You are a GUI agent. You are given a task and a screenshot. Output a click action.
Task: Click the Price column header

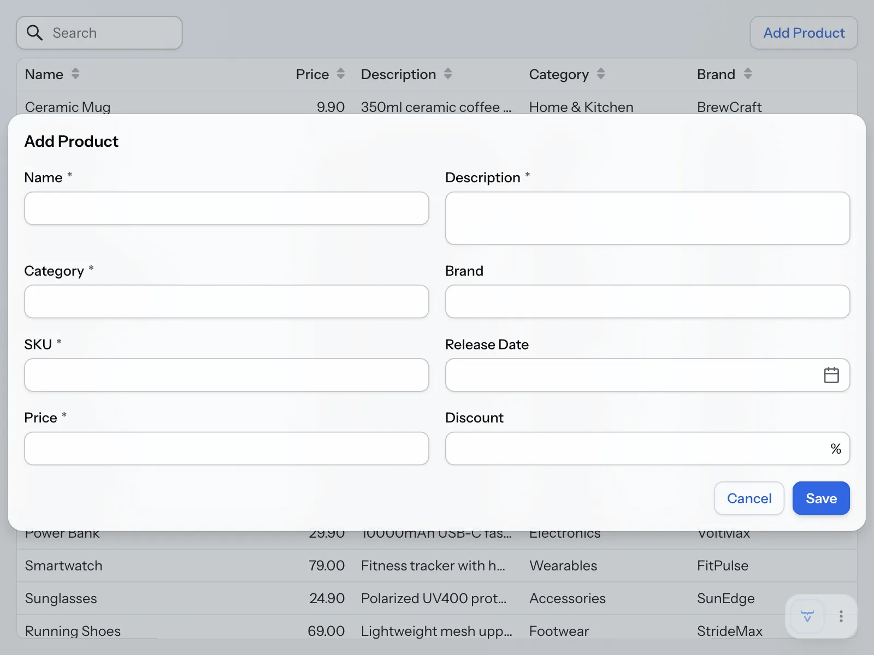click(x=312, y=74)
